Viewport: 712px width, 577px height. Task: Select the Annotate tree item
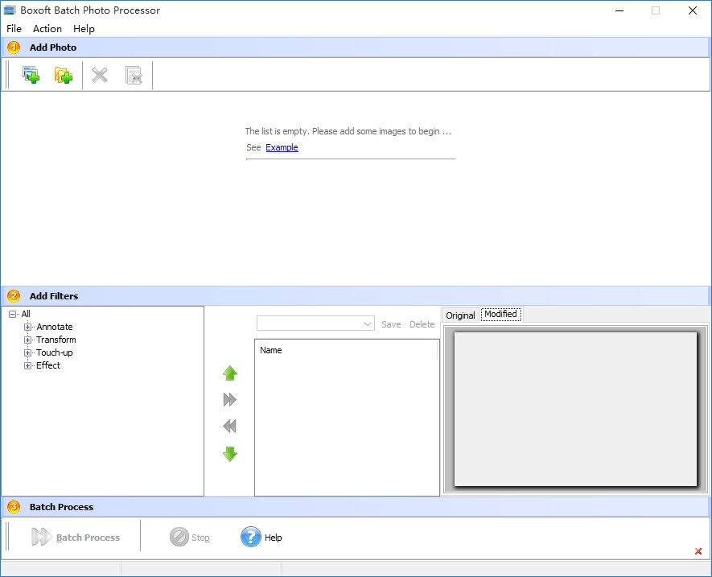tap(55, 327)
